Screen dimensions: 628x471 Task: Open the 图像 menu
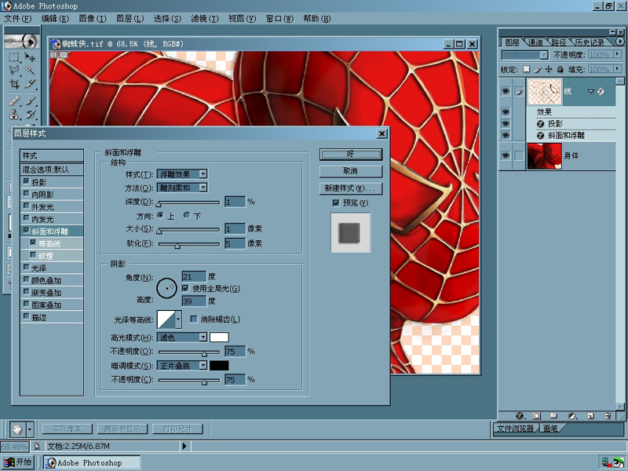point(93,19)
